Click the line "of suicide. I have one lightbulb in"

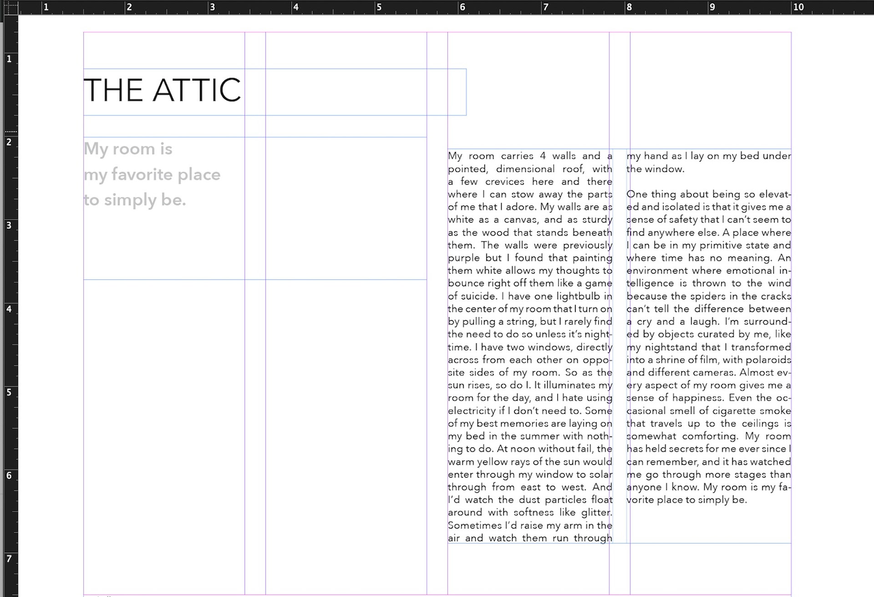pos(530,296)
